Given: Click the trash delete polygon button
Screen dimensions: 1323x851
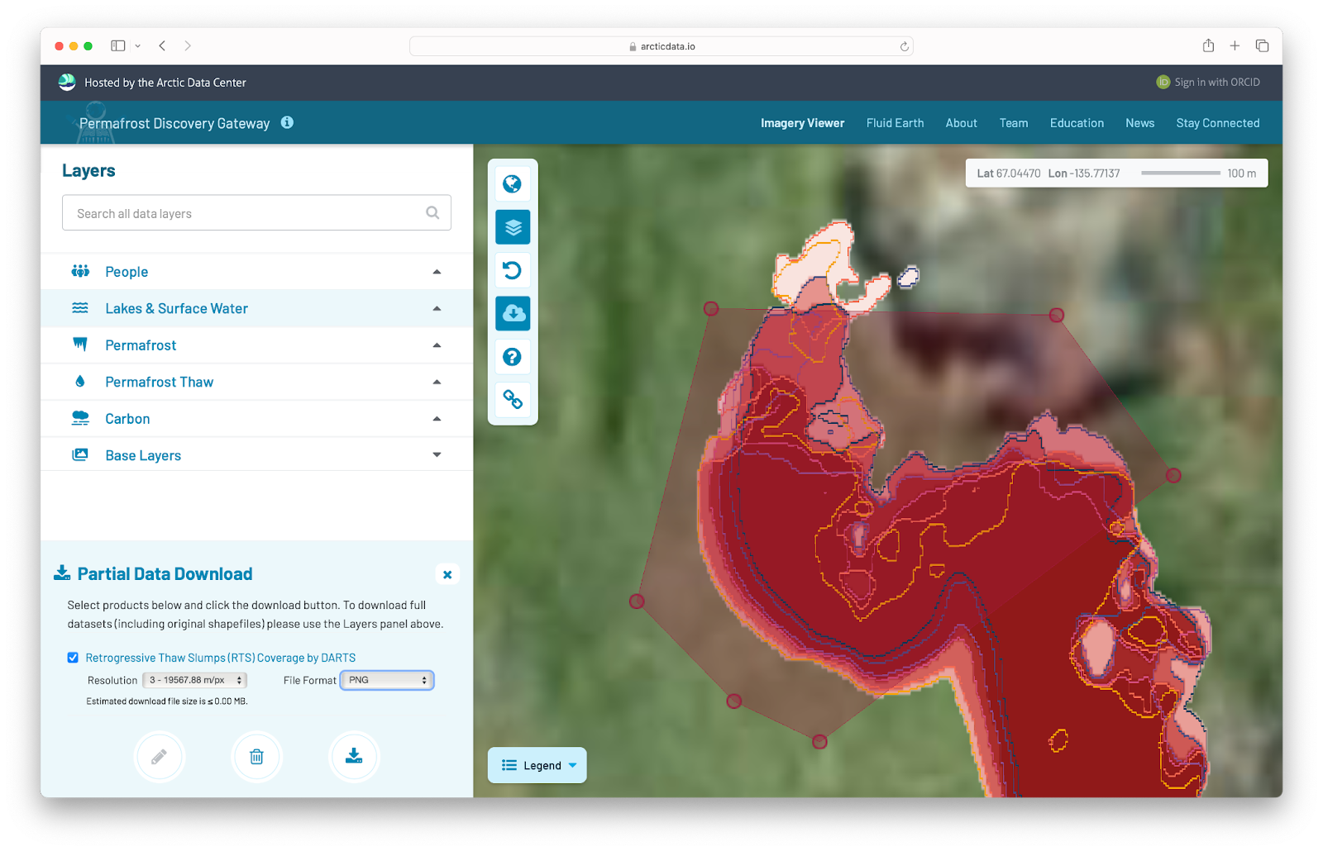Looking at the screenshot, I should point(257,757).
